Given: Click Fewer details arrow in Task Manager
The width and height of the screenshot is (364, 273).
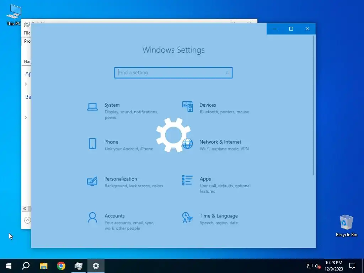Looking at the screenshot, I should [27, 220].
